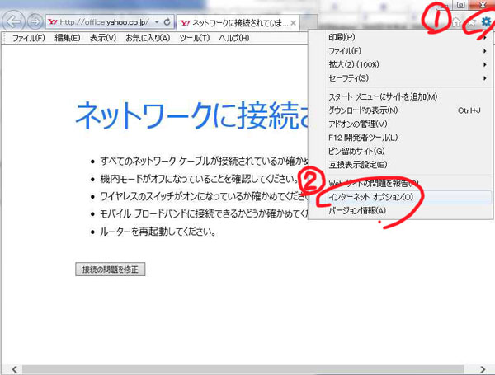This screenshot has height=375, width=495.
Task: Open ファイル(F) in the menu bar
Action: (28, 38)
